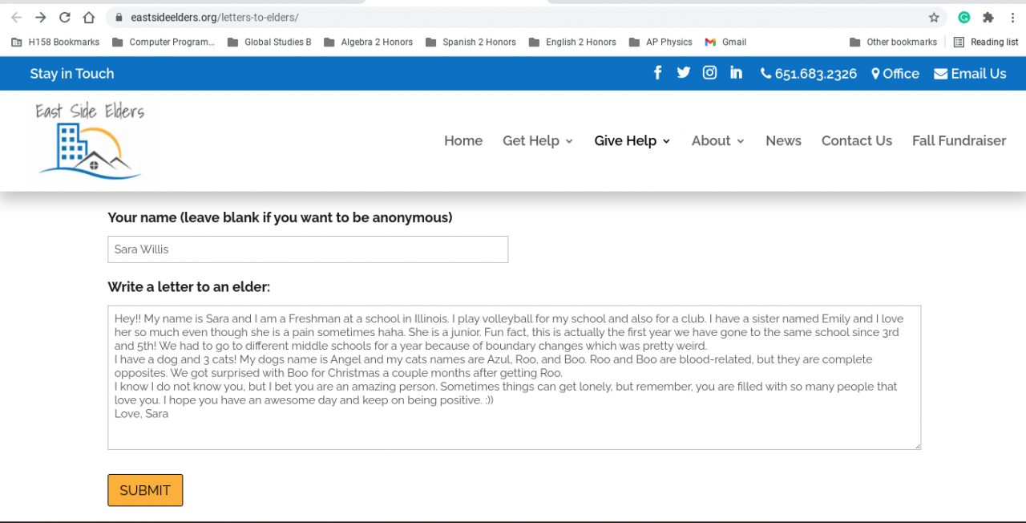Open the Fall Fundraiser page
Image resolution: width=1026 pixels, height=523 pixels.
[x=959, y=140]
